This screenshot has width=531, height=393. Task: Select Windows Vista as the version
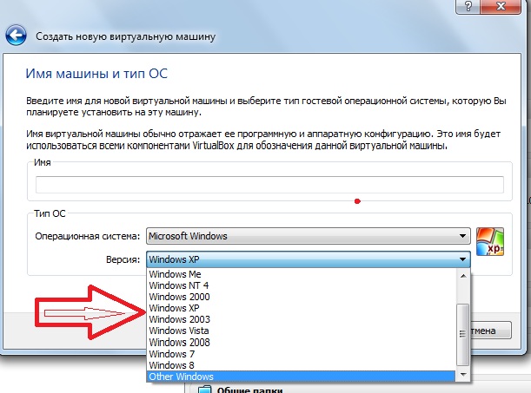pyautogui.click(x=177, y=331)
